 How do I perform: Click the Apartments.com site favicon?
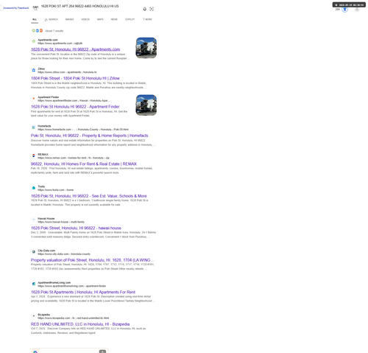34,41
